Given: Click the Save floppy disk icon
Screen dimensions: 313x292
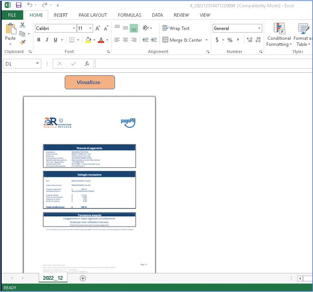Looking at the screenshot, I should [x=18, y=5].
